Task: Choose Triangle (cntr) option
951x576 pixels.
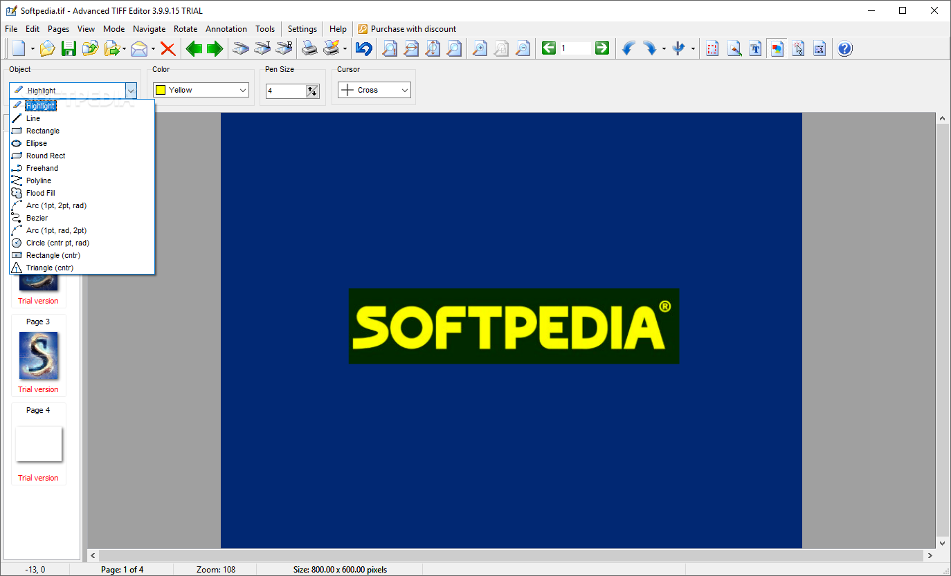Action: (x=82, y=268)
